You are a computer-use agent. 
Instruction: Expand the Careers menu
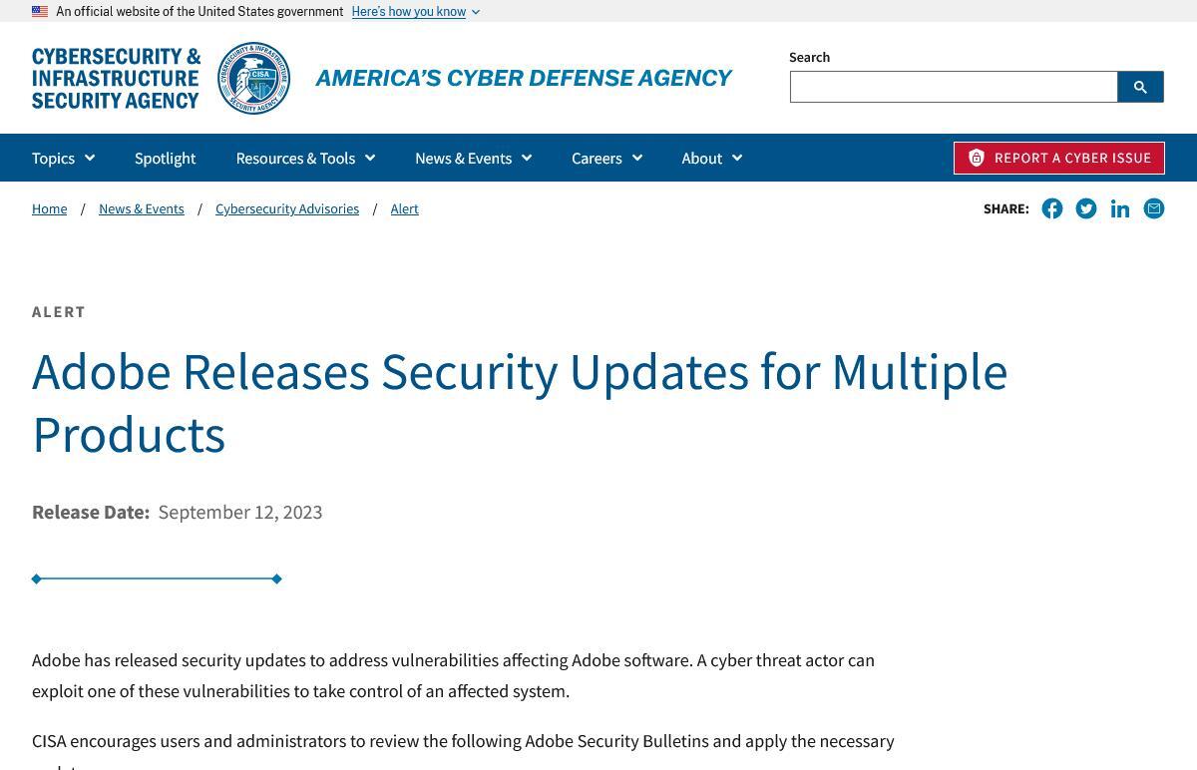(606, 158)
